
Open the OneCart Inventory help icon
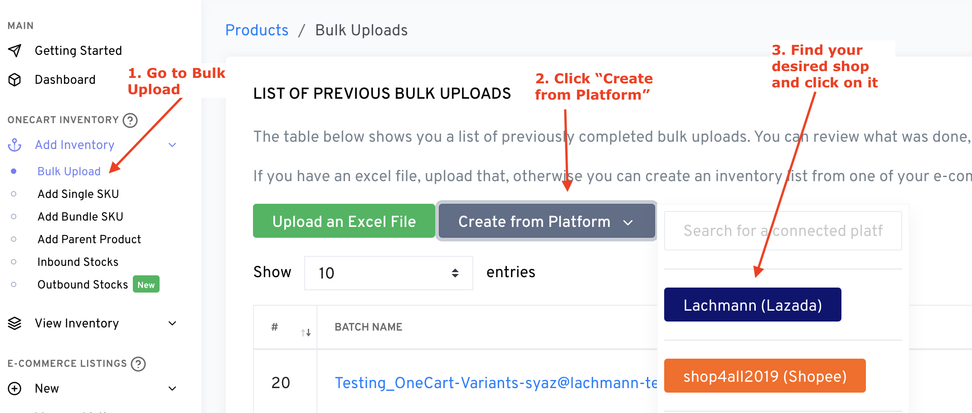pos(130,120)
